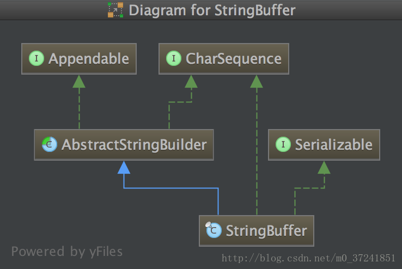Click the CharSequence interface icon
The height and width of the screenshot is (269, 402).
coord(174,58)
